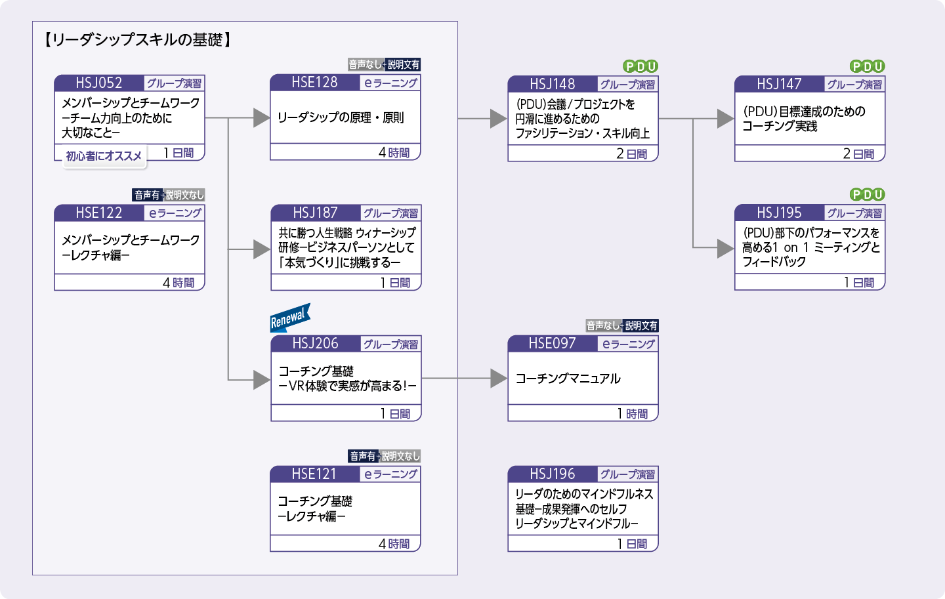Open the HSE122 teamwork lecture course card
Viewport: 945px width, 599px height.
pyautogui.click(x=130, y=247)
